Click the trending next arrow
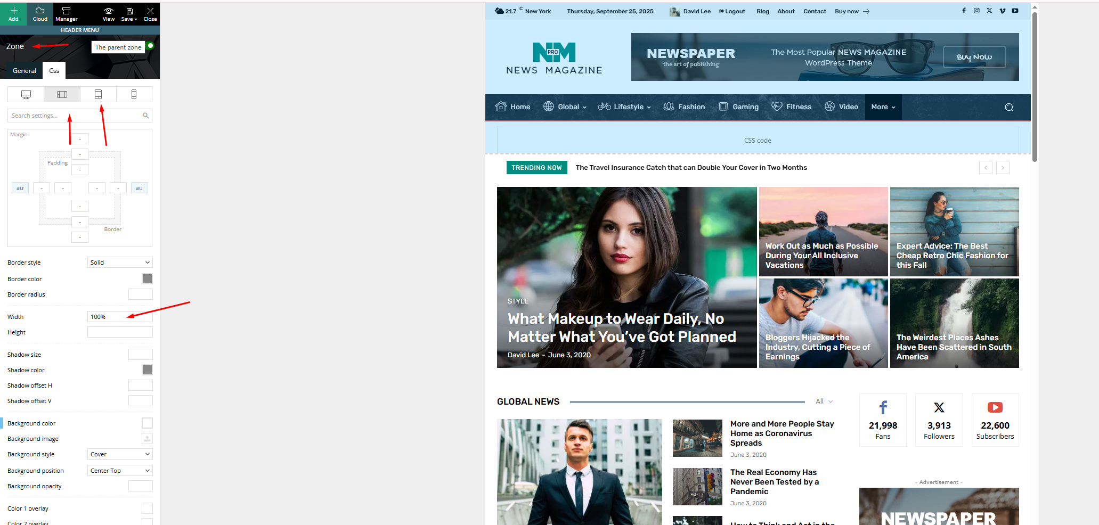 [1003, 168]
